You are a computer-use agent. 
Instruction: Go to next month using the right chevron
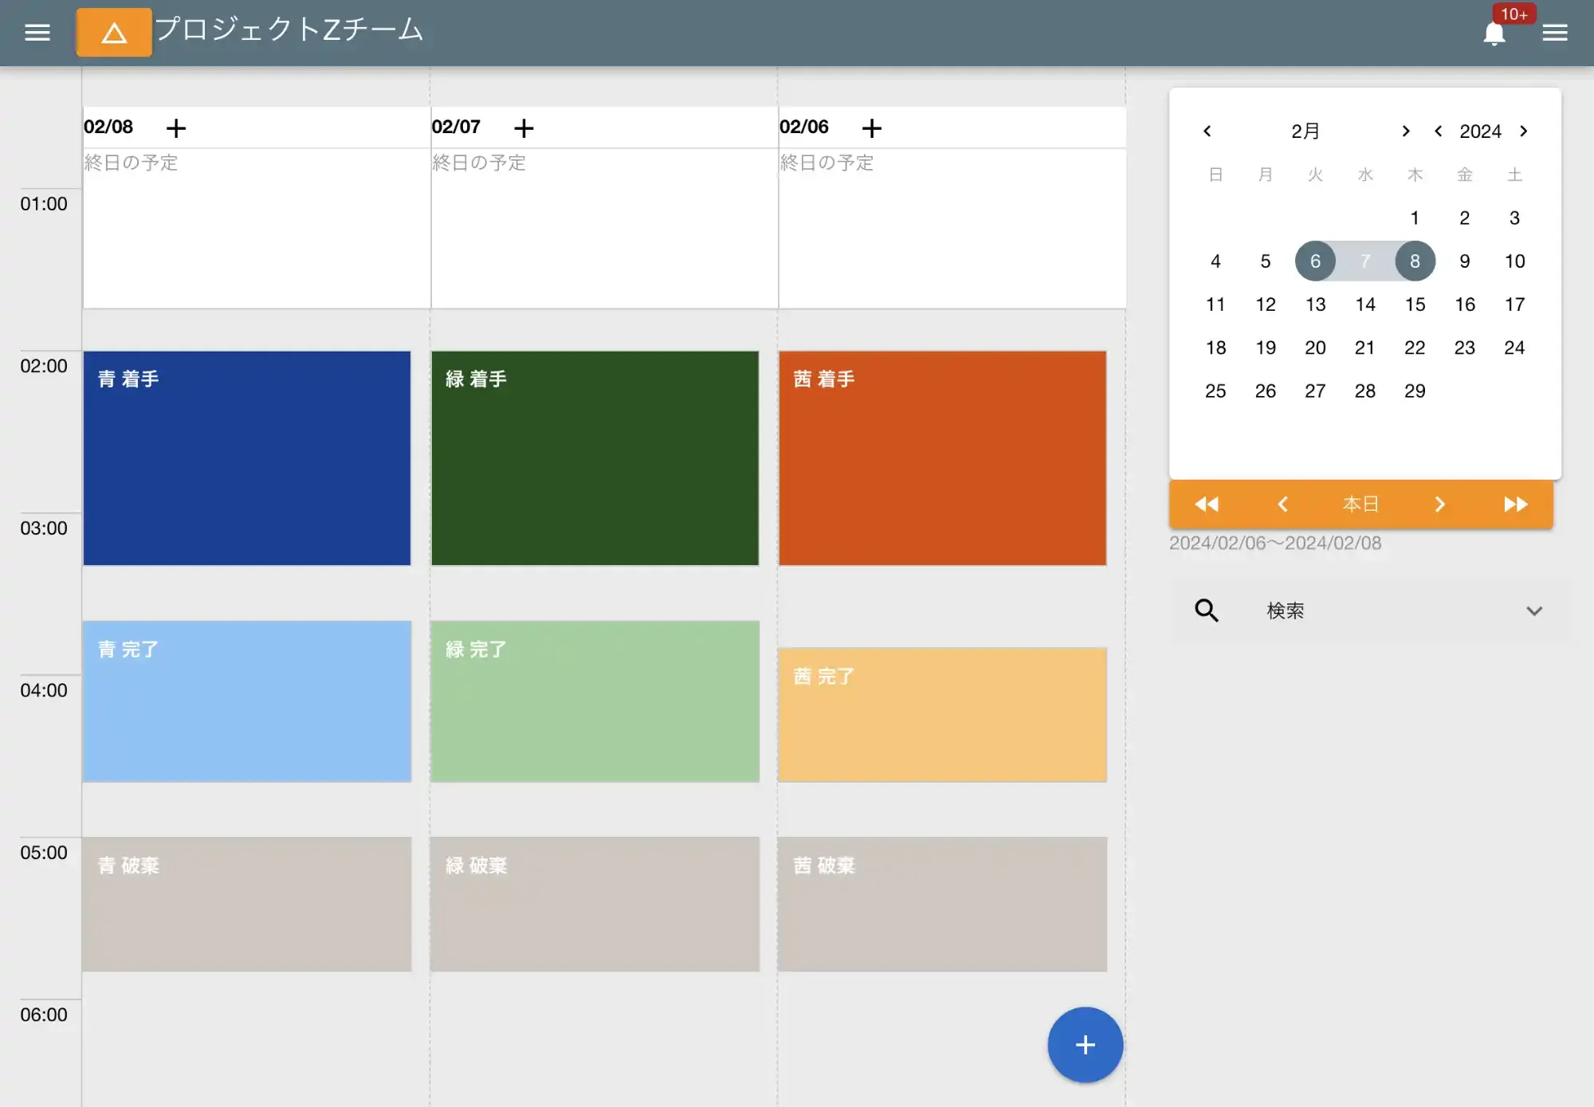tap(1405, 131)
